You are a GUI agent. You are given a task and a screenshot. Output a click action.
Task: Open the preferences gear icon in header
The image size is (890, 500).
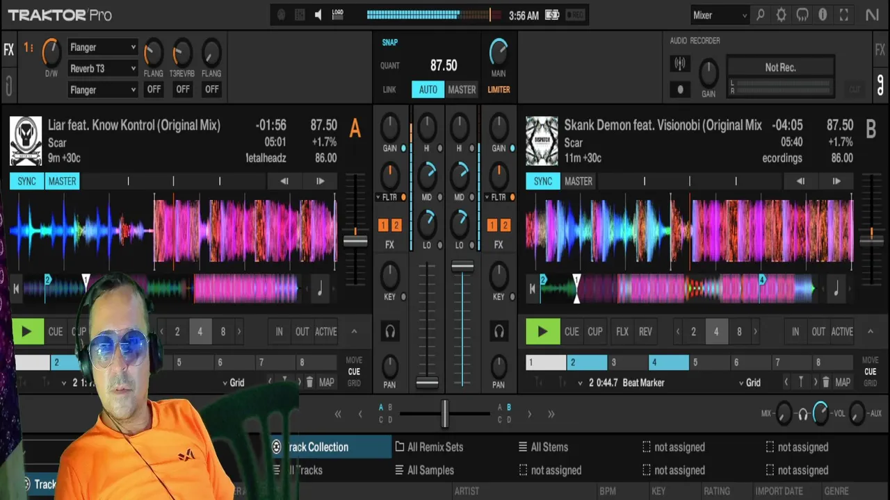pyautogui.click(x=782, y=15)
